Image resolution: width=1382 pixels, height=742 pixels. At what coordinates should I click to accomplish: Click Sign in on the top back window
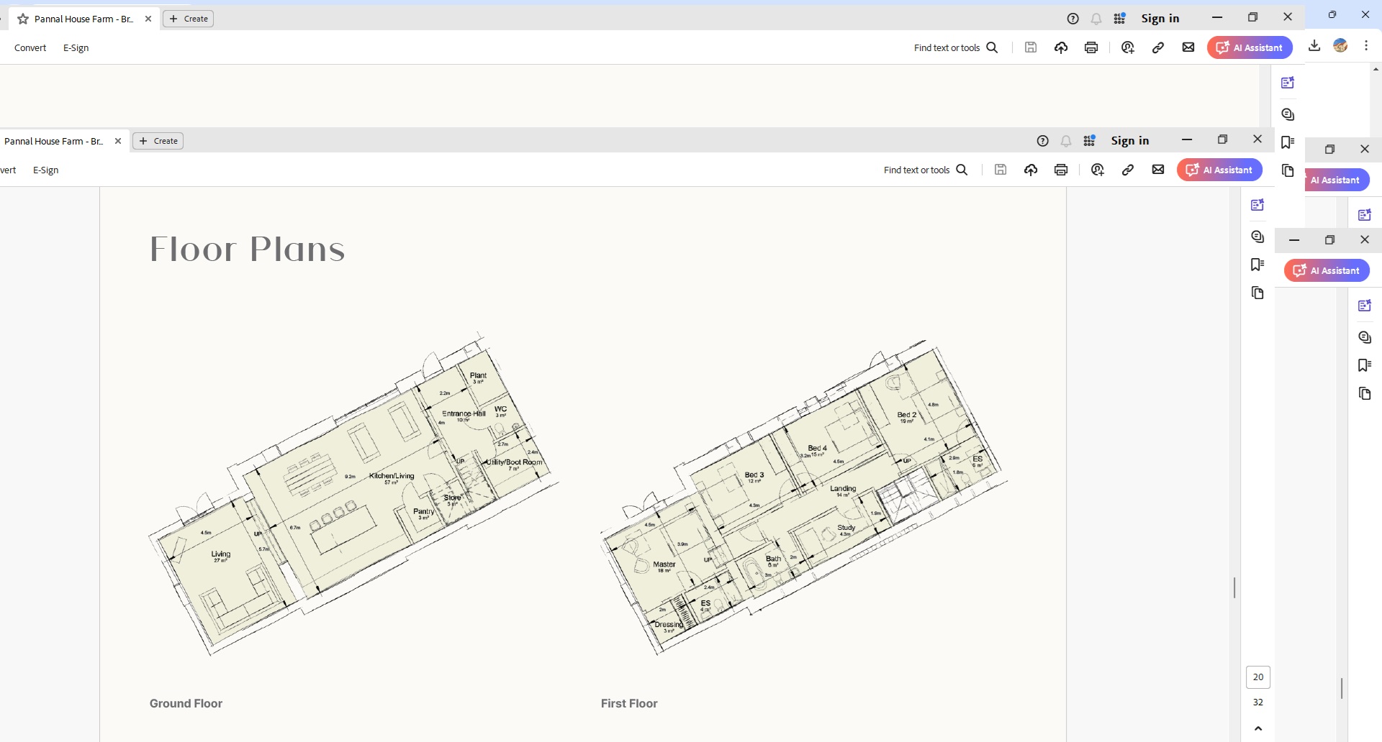click(x=1160, y=19)
